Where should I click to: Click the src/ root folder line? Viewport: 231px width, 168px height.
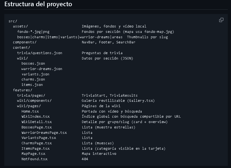click(13, 21)
